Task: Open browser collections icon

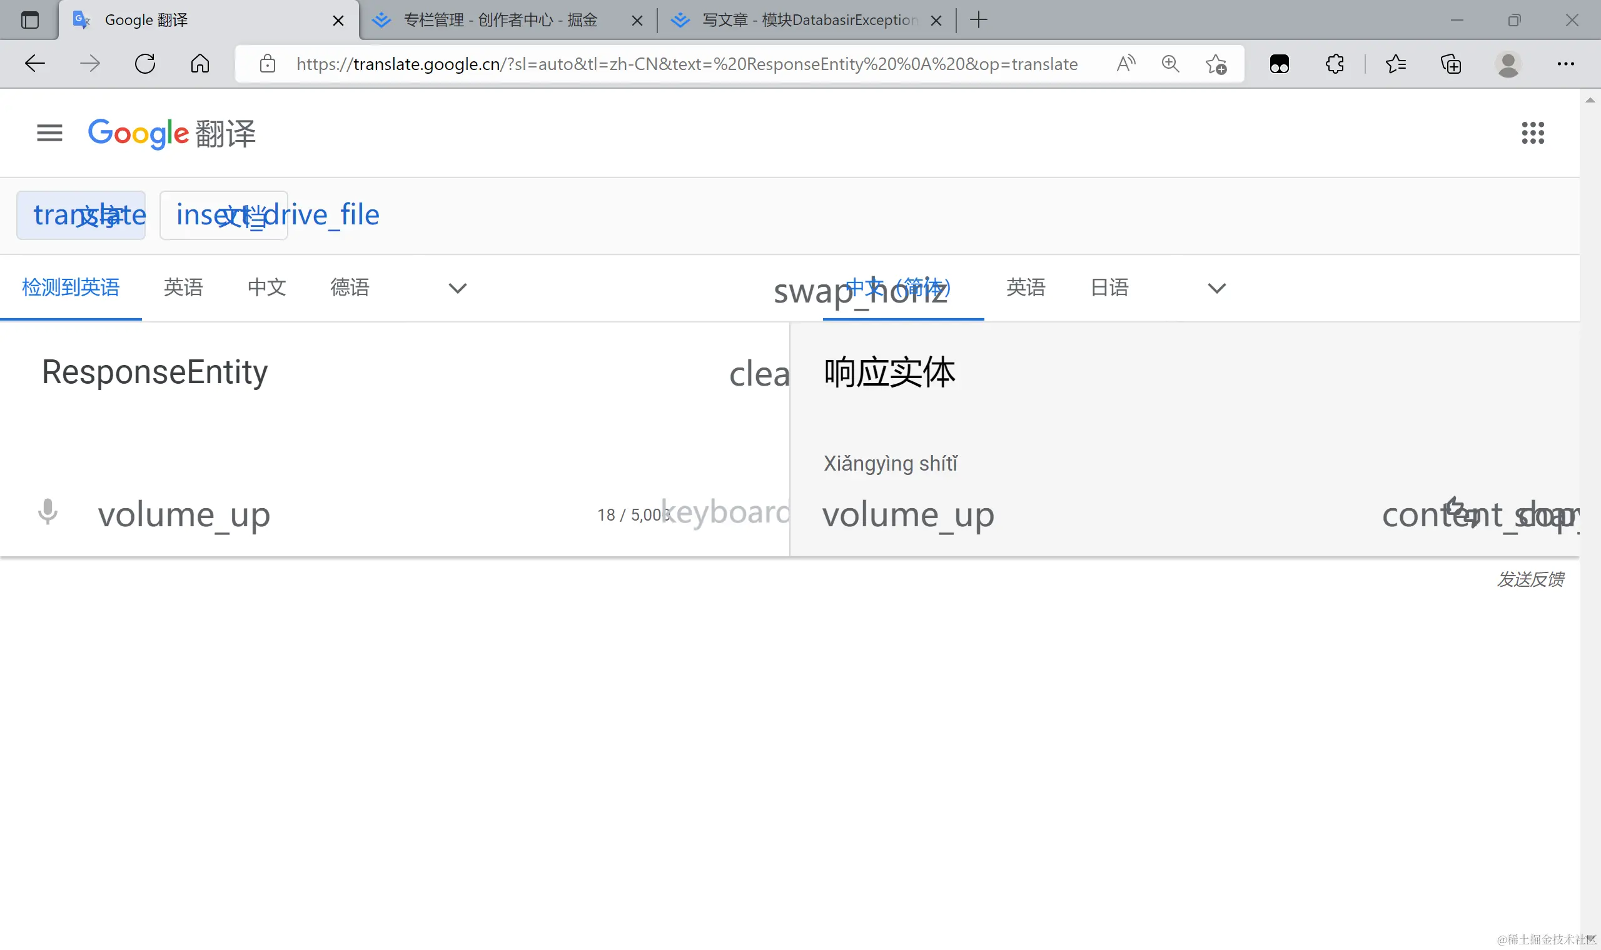Action: (1450, 63)
